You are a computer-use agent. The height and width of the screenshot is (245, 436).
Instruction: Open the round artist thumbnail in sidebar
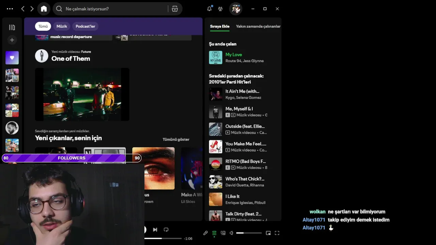coord(12,128)
